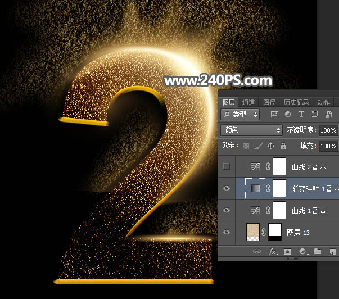Hide the 图层 13 layer

pos(227,232)
